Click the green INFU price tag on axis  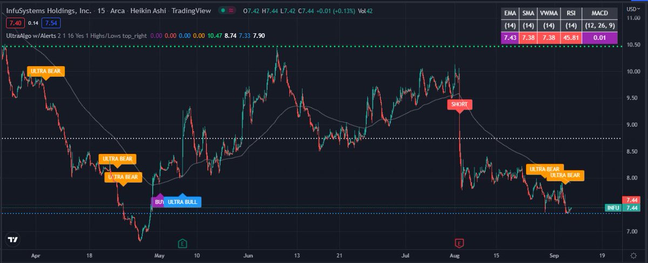[x=612, y=208]
